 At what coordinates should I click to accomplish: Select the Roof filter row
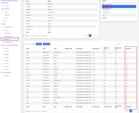119,15
